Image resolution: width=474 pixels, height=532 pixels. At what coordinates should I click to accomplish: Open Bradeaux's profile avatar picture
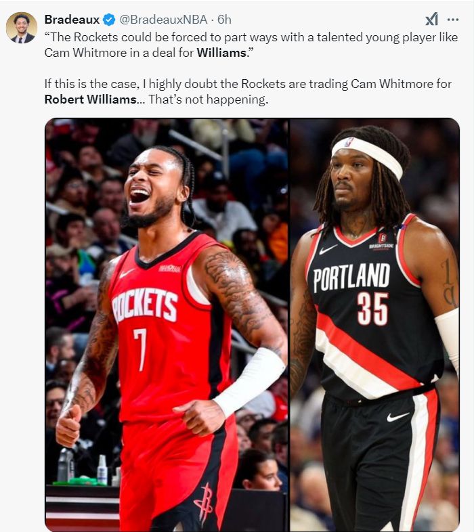22,28
